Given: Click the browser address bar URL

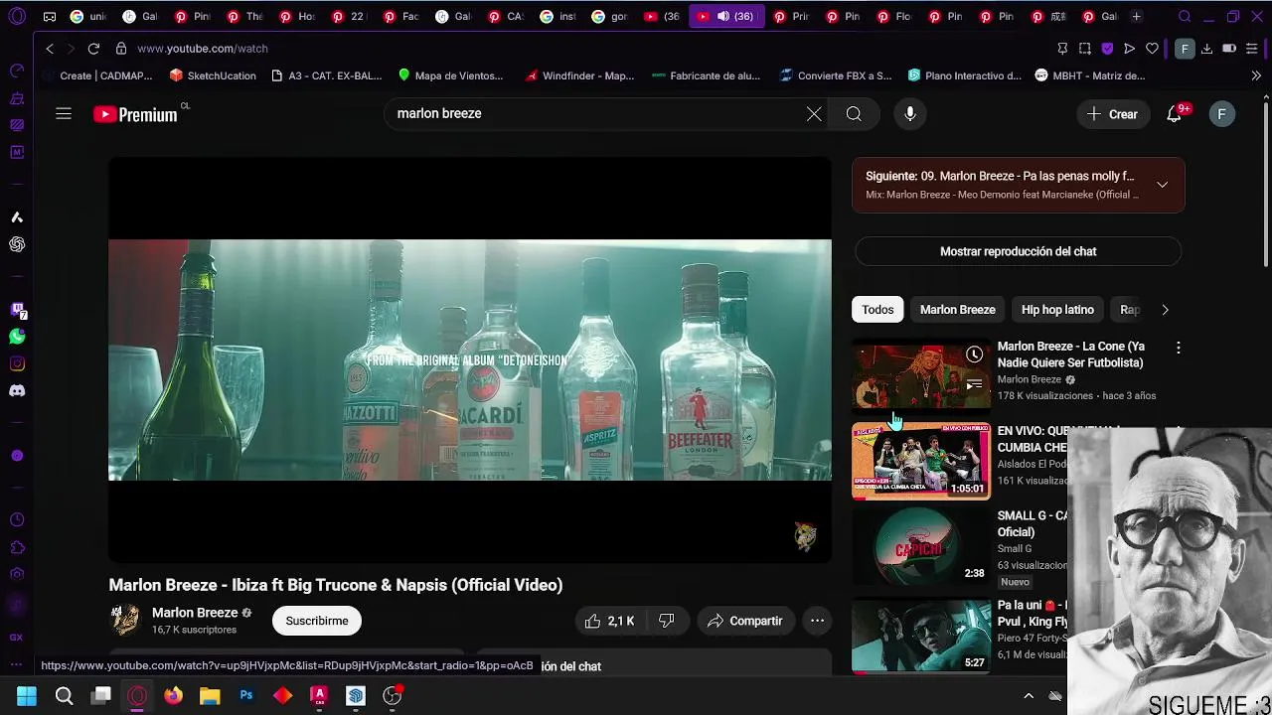Looking at the screenshot, I should coord(203,48).
